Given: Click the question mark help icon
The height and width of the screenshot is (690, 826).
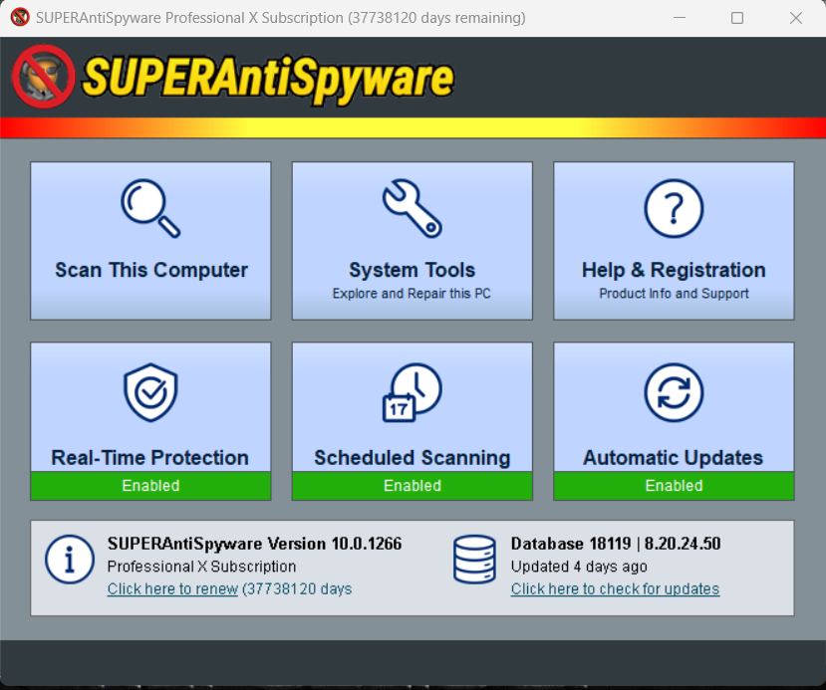Looking at the screenshot, I should coord(674,208).
